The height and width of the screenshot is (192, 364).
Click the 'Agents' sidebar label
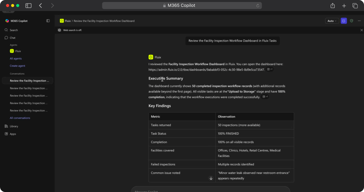(x=13, y=45)
